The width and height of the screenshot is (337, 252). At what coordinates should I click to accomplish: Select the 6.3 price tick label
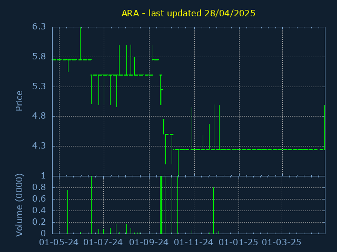tap(39, 27)
